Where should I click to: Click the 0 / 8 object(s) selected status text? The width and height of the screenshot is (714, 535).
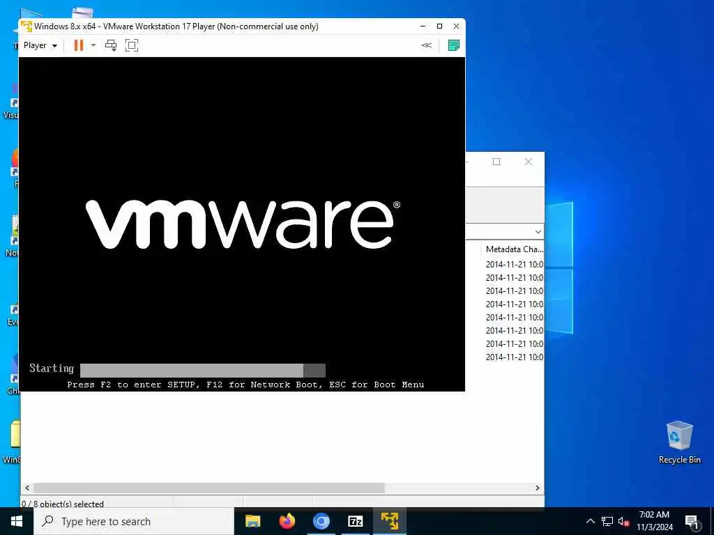[63, 504]
